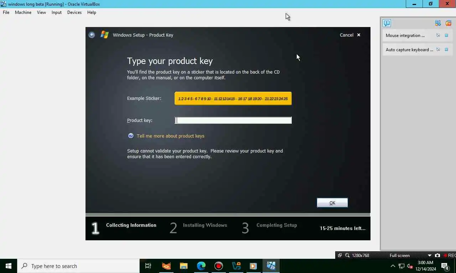Take a screenshot with the camera icon
The height and width of the screenshot is (273, 456).
437,255
